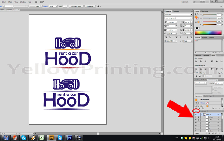Open the font family dropdown

pyautogui.click(x=192, y=15)
